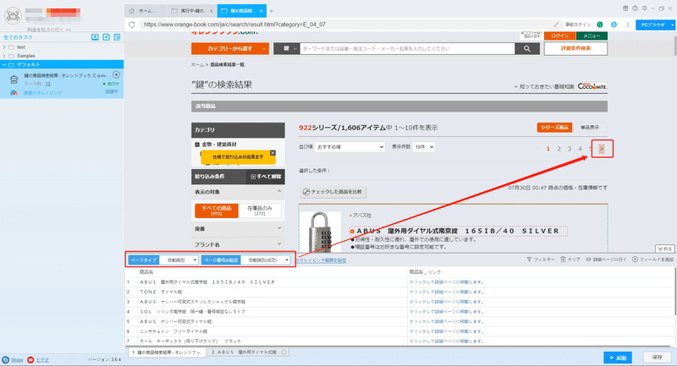Viewport: 677px width, 366px height.
Task: Click the green circular icon near pre-login
Action: point(600,25)
